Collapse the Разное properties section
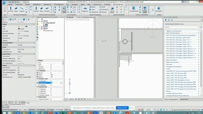Screen dimensions: 203x114 tap(34, 66)
